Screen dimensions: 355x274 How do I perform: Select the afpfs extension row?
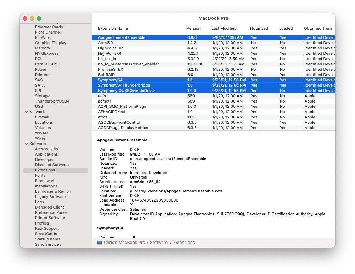coord(213,117)
